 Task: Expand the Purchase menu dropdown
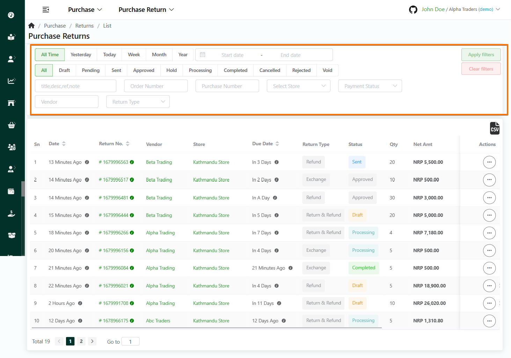click(x=85, y=10)
